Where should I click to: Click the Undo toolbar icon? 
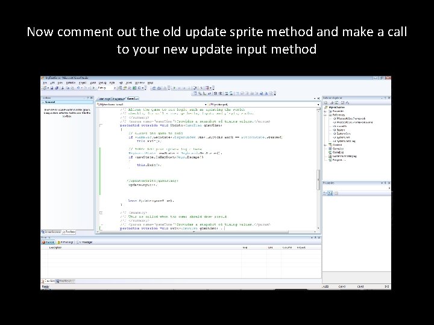(x=78, y=88)
